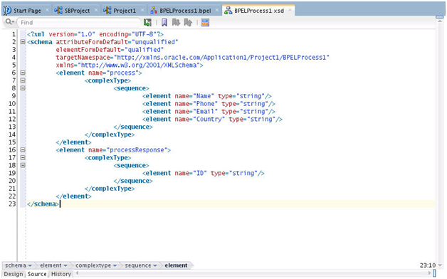Close the BPELProcess1.bpel tab
Viewport: 447px width, 279px height.
click(x=217, y=10)
